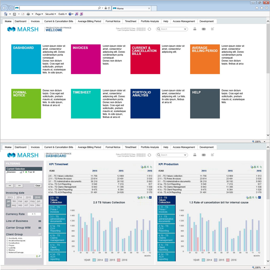Click the read mail envelope icon

tap(23, 14)
